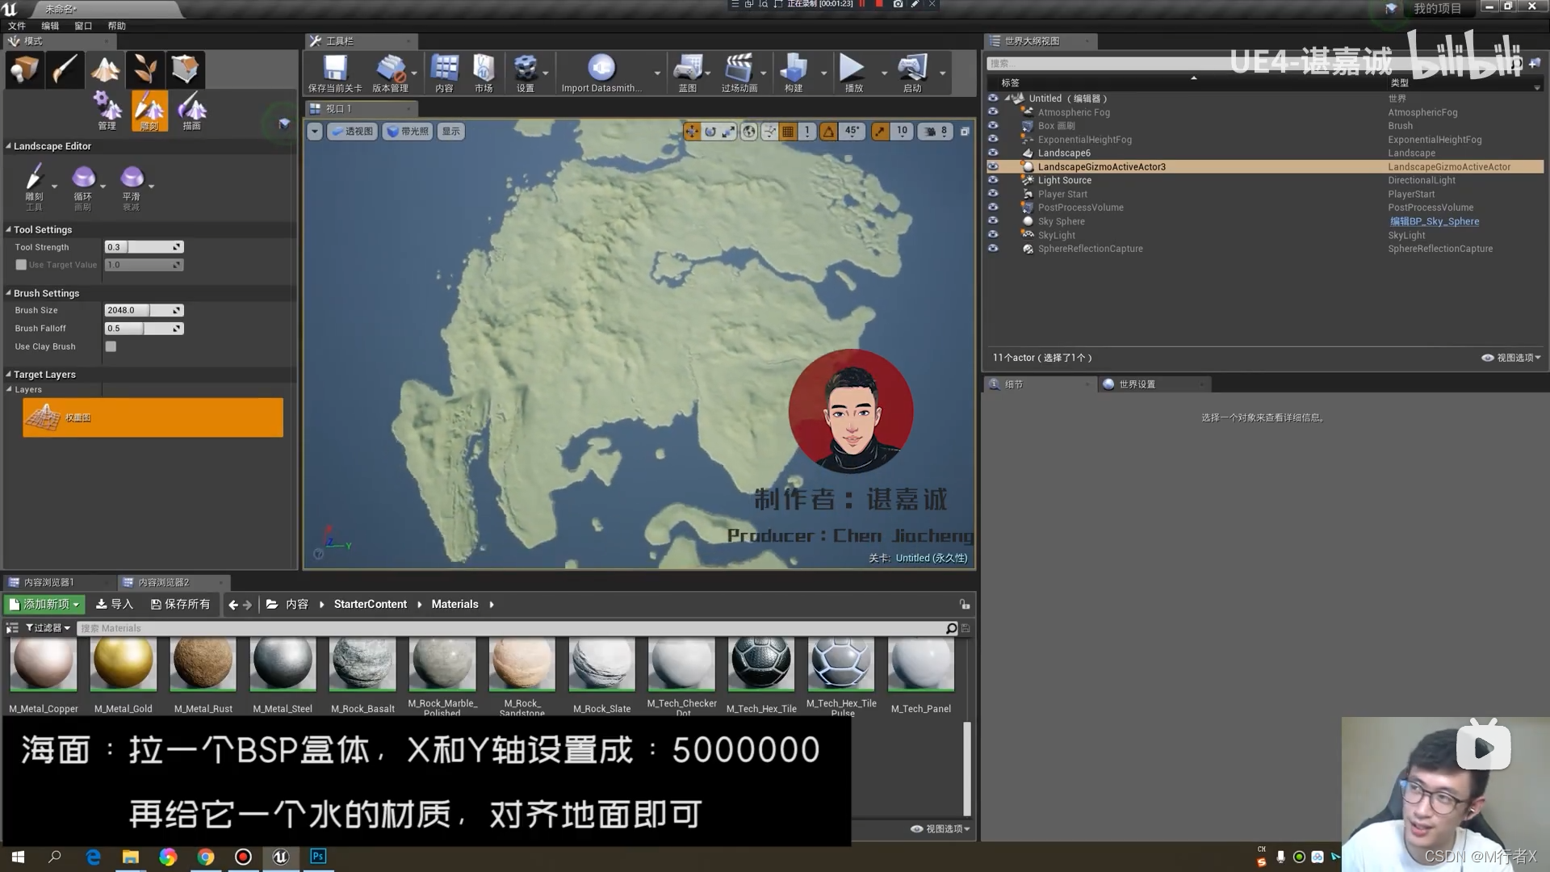Image resolution: width=1550 pixels, height=872 pixels.
Task: Click the Save All button in content browser
Action: (181, 604)
